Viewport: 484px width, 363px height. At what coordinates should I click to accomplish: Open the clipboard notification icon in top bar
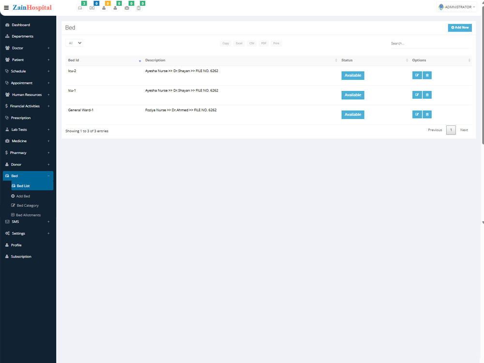click(138, 8)
